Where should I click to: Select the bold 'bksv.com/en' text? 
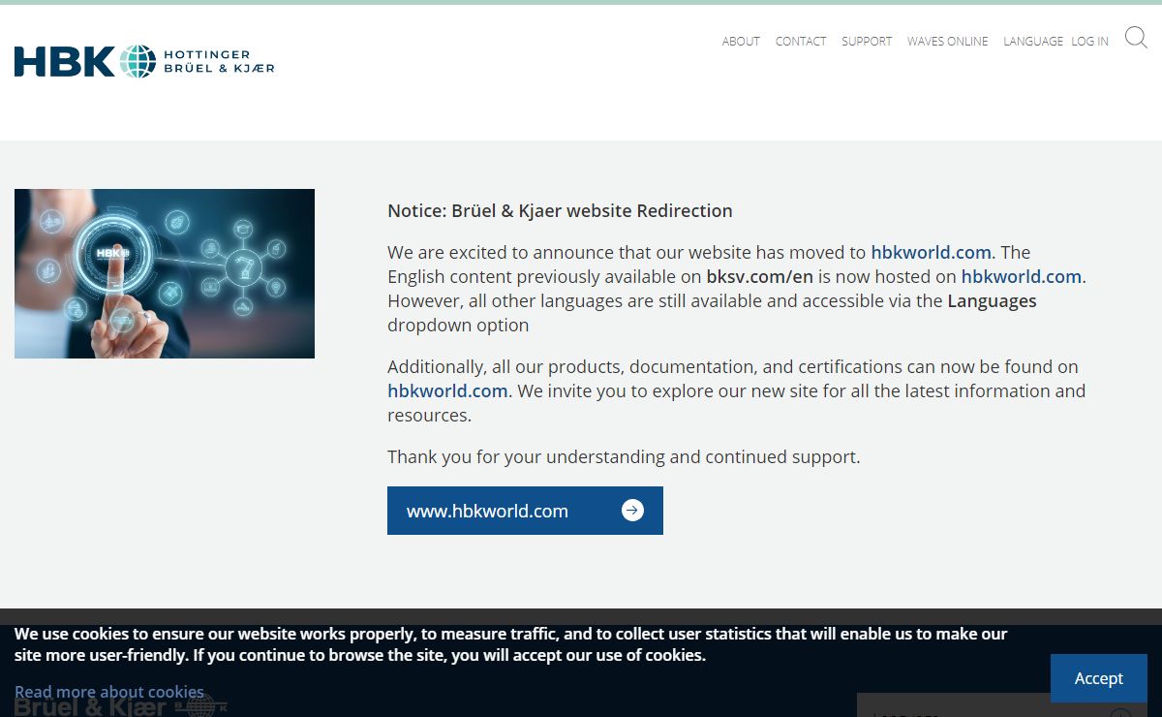coord(759,277)
